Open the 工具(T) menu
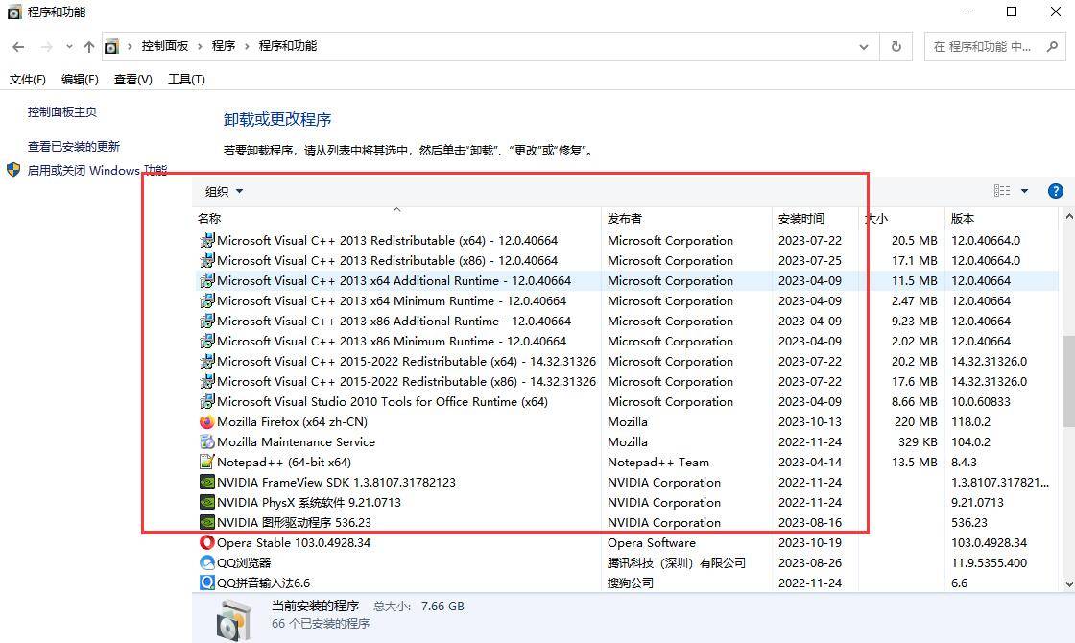 [186, 80]
